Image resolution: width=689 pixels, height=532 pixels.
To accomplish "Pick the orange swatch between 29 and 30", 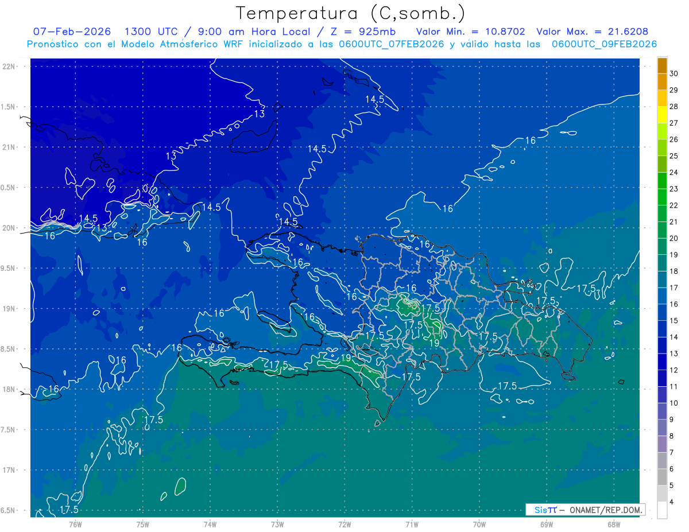I will coord(662,81).
